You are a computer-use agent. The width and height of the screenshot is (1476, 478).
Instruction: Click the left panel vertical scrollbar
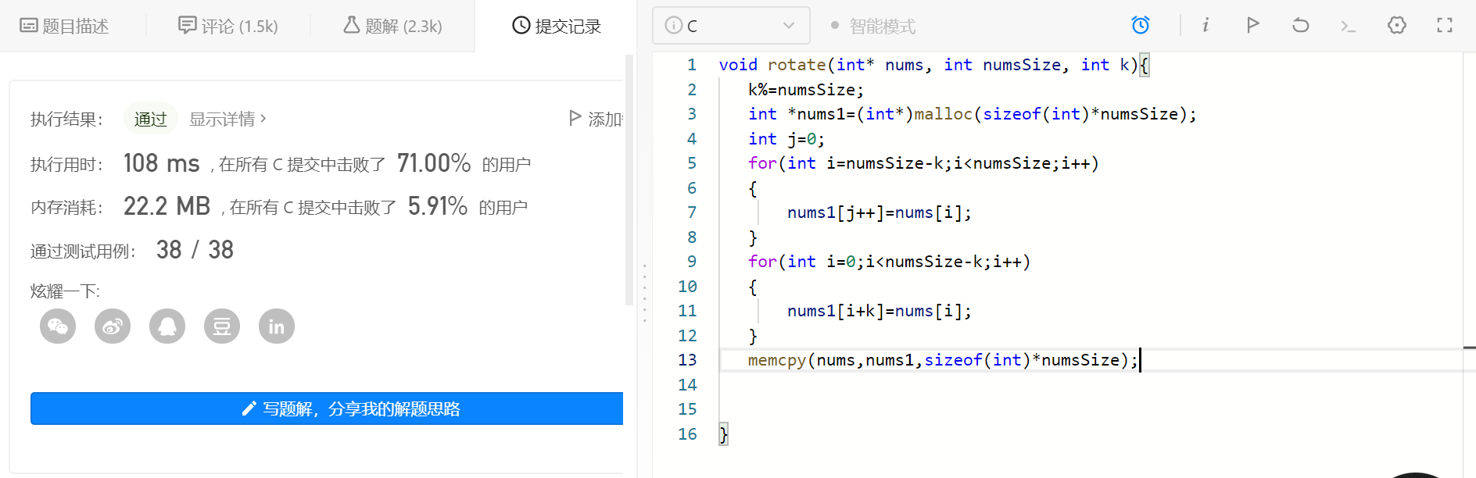[x=629, y=180]
